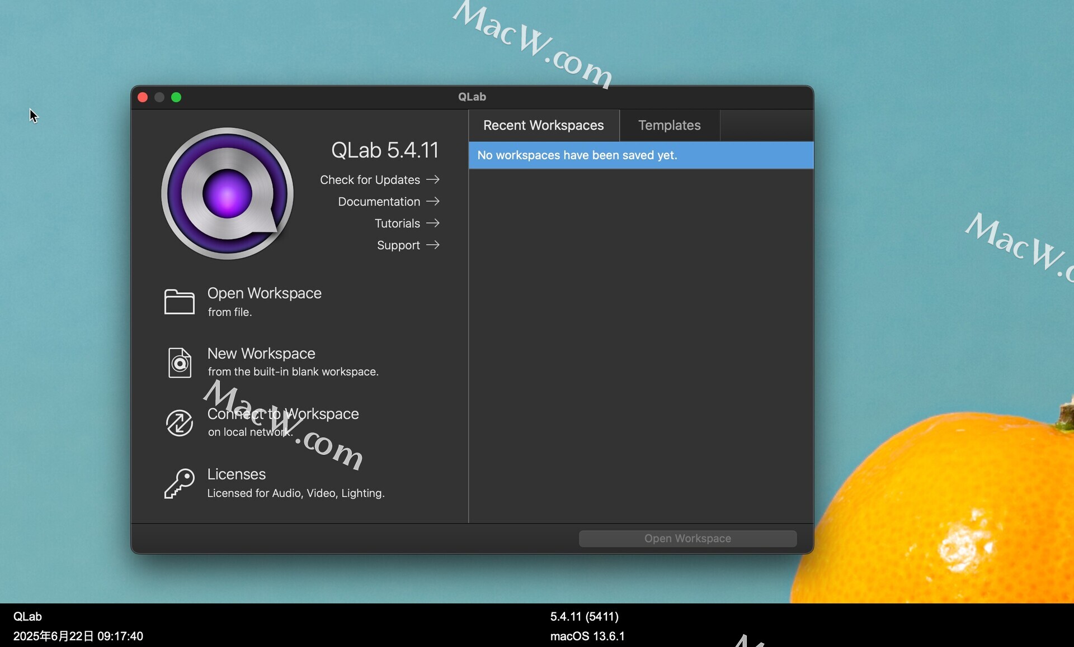Click the arrow next to Support

coord(433,245)
